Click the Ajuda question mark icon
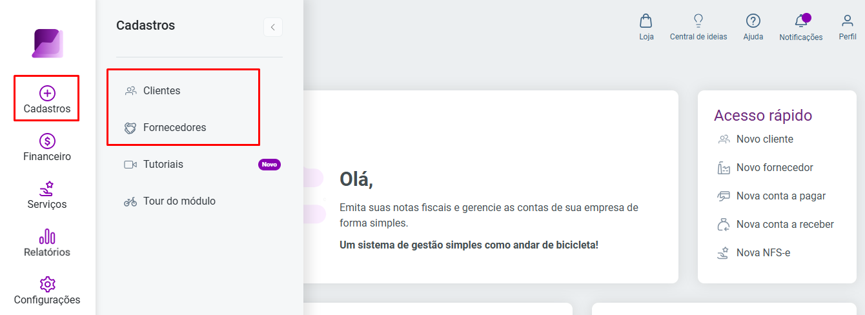The image size is (865, 315). click(753, 21)
